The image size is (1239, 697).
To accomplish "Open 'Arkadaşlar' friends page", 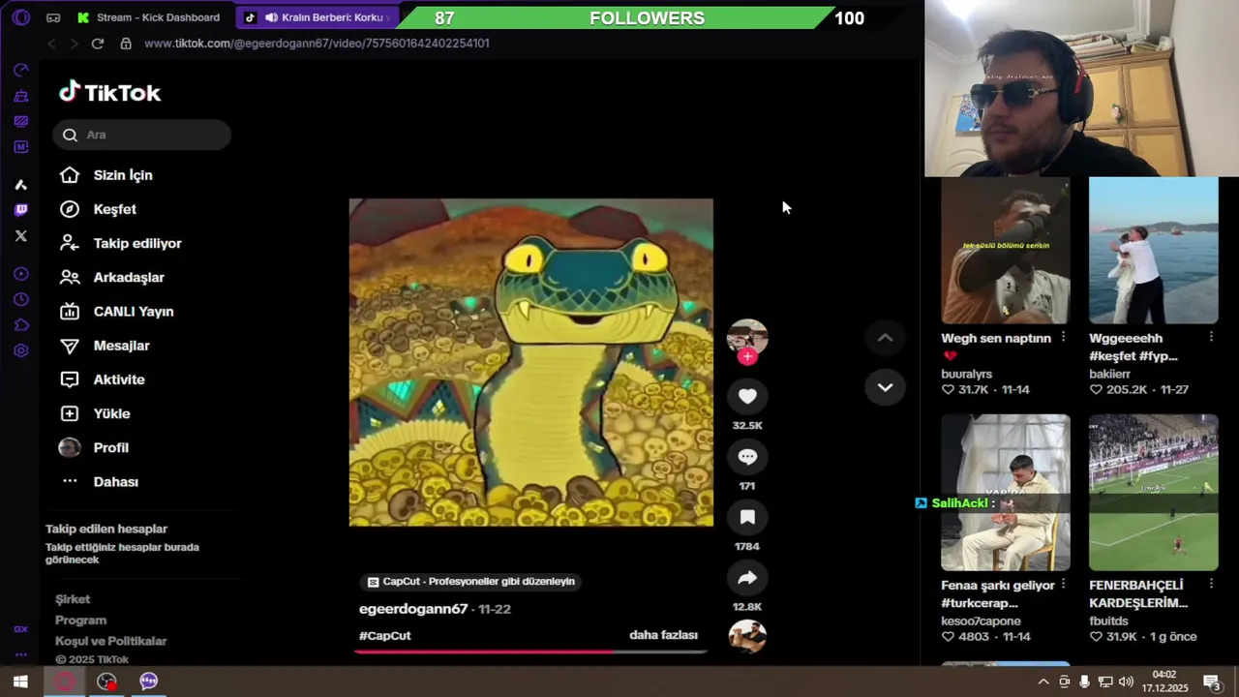I will (x=111, y=278).
